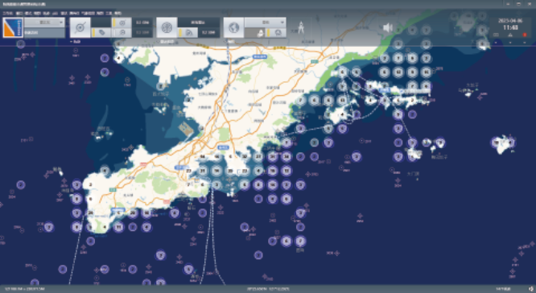Toggle the magnifier button beside the range value
The image size is (536, 293).
pos(122,33)
